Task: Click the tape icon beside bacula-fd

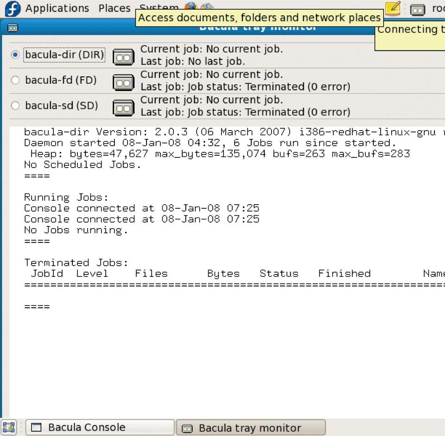Action: coord(123,83)
